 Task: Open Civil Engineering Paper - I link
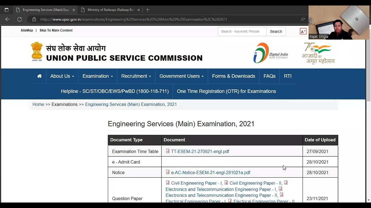click(197, 183)
